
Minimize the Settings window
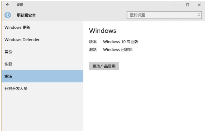pos(176,5)
